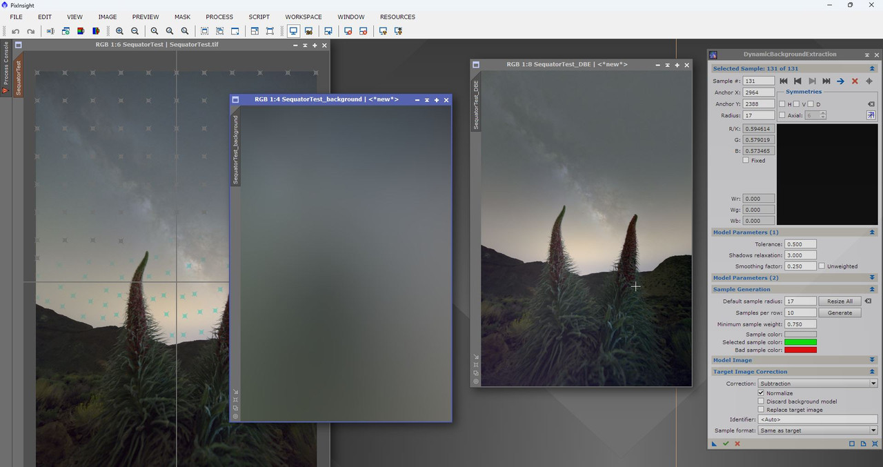Cancel DBE with the bottom red X

coord(737,444)
